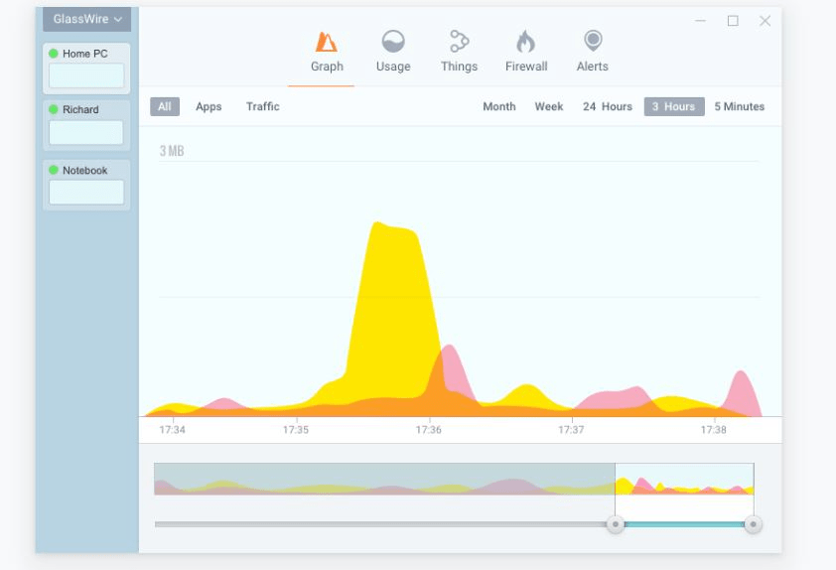Viewport: 836px width, 570px height.
Task: Expand the GlassWire dropdown menu
Action: (87, 19)
